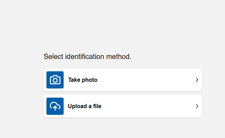
Task: Click the blue camera icon
Action: coord(55,80)
